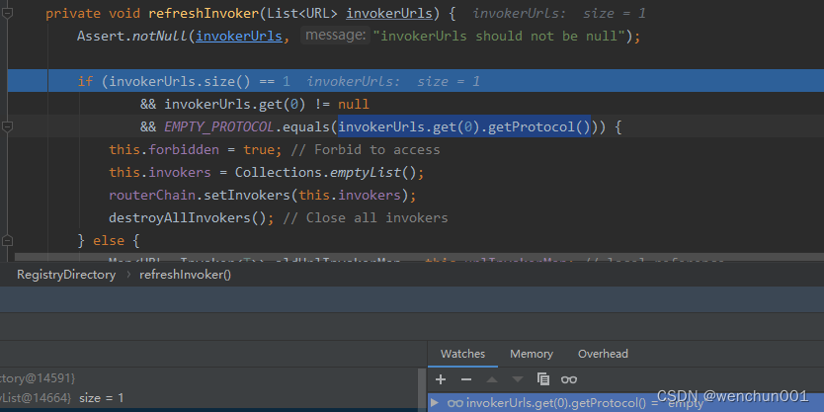The width and height of the screenshot is (824, 412).
Task: Click the EMPTY_PROTOCOL constant
Action: pyautogui.click(x=219, y=127)
